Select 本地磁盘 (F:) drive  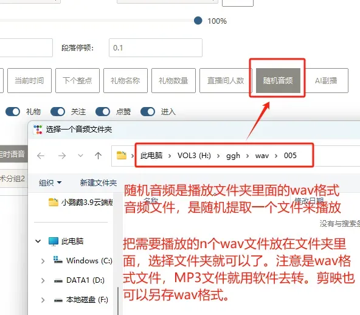(87, 300)
